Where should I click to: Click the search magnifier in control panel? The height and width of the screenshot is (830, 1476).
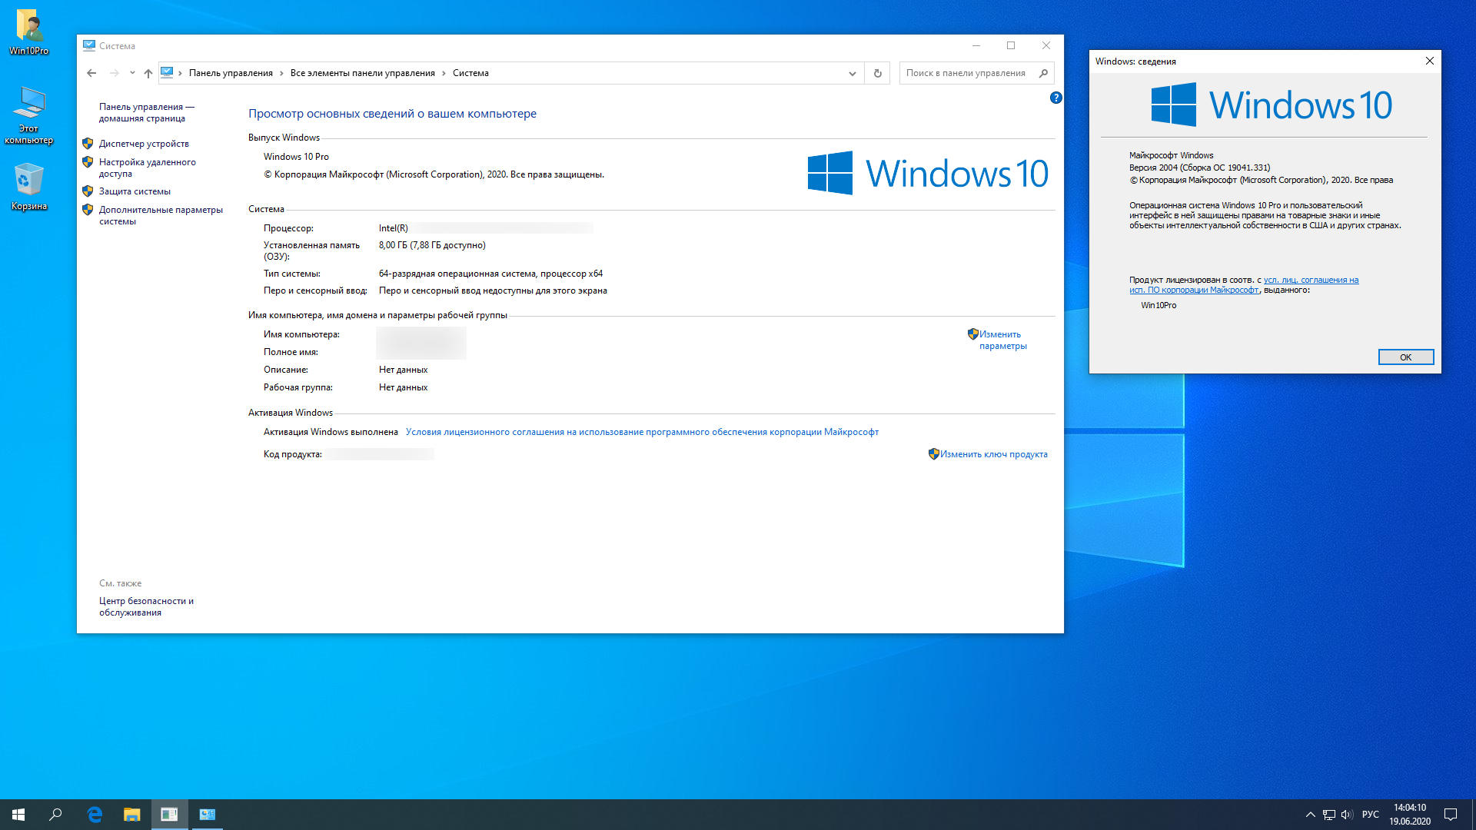[x=1043, y=73]
